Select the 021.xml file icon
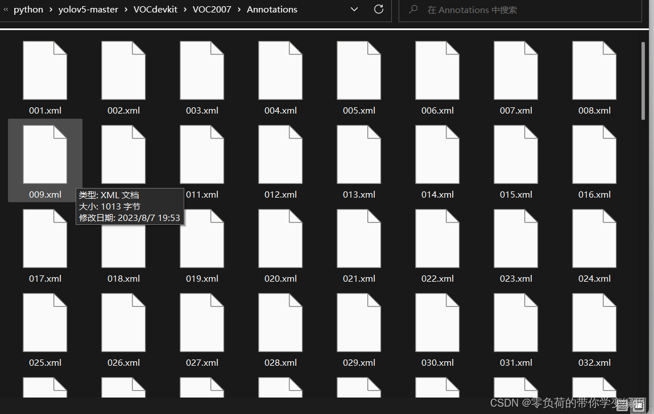The height and width of the screenshot is (414, 654). point(359,239)
